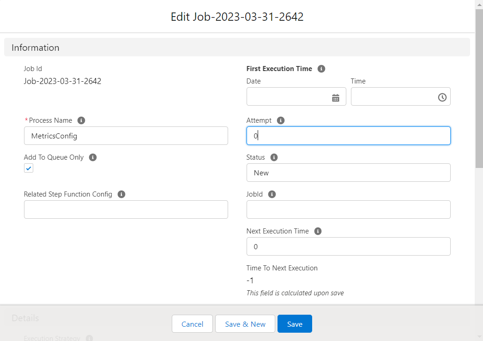
Task: Click the Related Step Function Config info icon
Action: pos(121,194)
